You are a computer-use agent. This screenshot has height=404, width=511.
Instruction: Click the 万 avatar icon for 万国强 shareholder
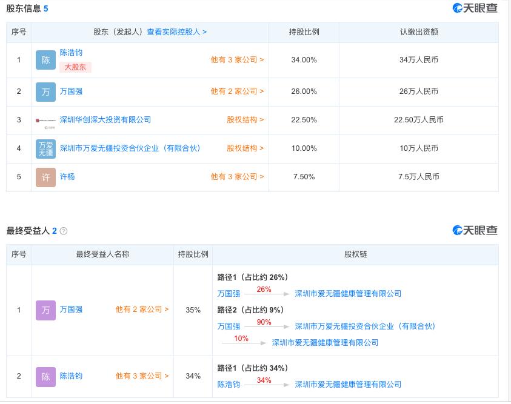45,91
